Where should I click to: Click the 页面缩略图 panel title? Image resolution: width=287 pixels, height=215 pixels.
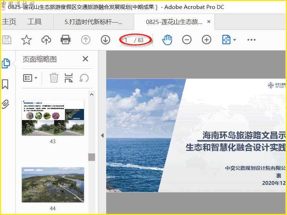pos(39,59)
